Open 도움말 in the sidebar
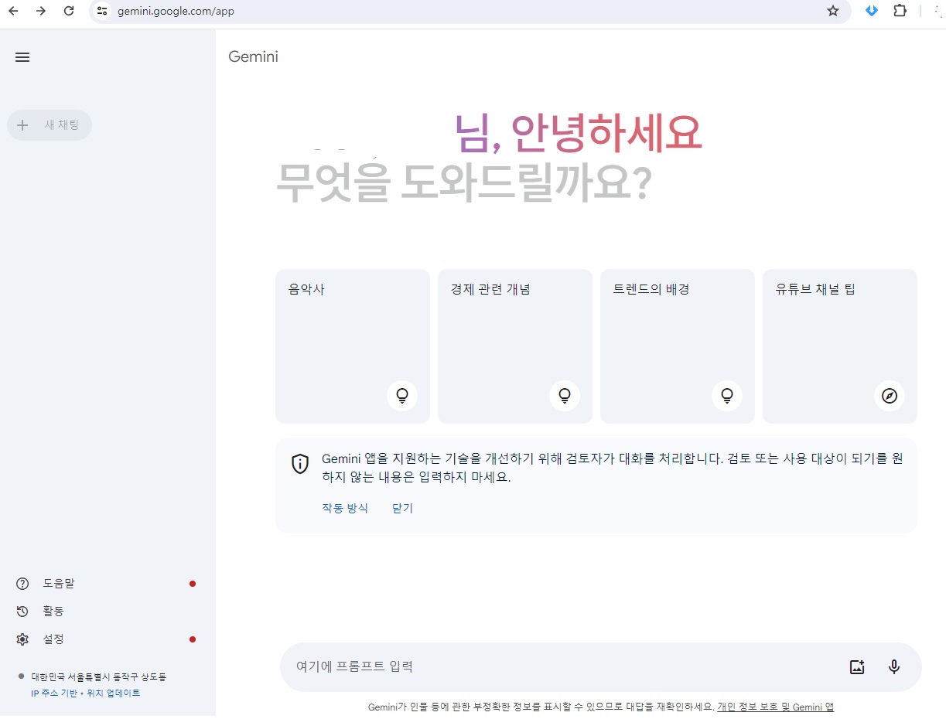The height and width of the screenshot is (719, 946). [x=107, y=584]
